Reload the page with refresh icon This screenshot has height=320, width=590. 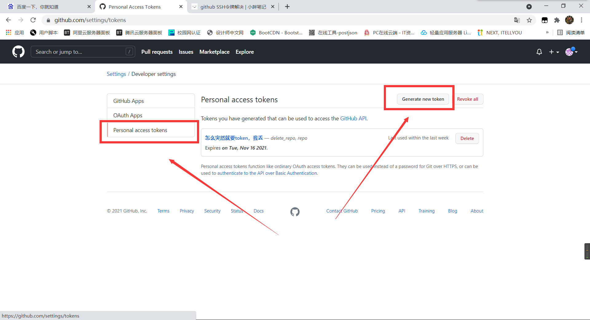(x=33, y=20)
